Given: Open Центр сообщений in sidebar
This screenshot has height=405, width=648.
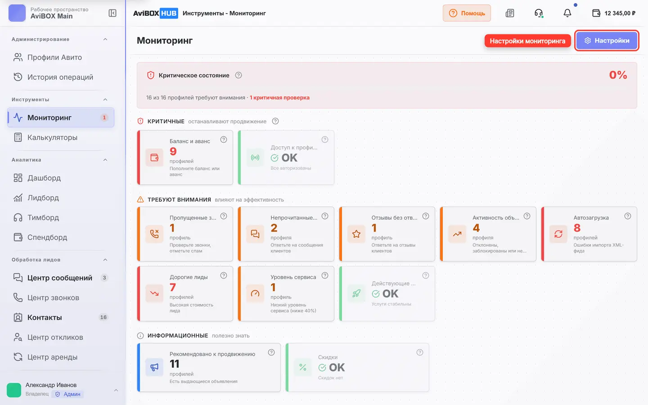Looking at the screenshot, I should (x=61, y=278).
